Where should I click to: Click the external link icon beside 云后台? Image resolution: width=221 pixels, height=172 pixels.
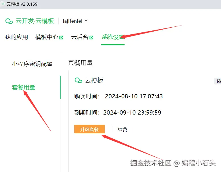[x=91, y=38]
